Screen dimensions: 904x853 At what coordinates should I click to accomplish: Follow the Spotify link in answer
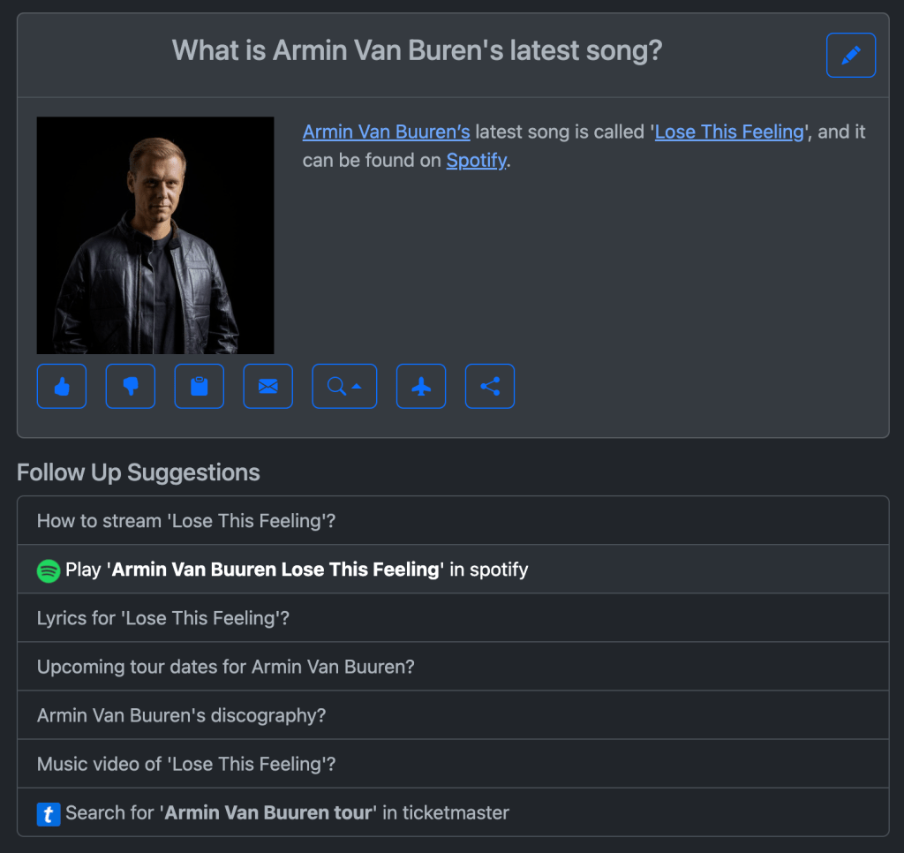[476, 161]
